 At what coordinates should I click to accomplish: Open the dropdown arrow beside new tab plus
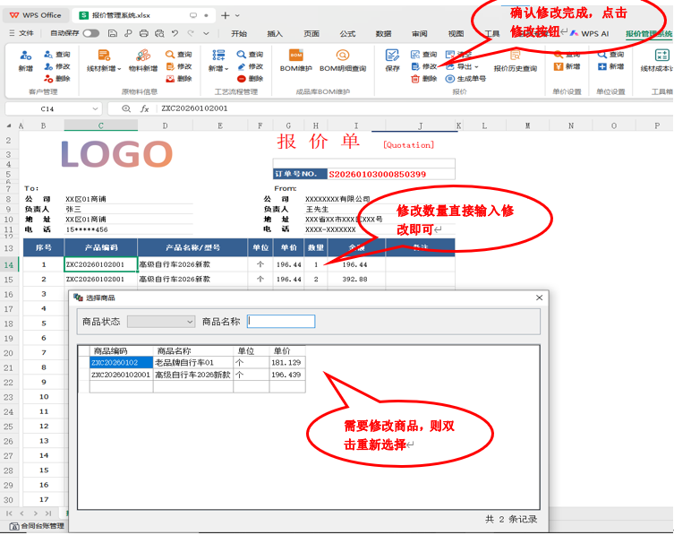[237, 15]
